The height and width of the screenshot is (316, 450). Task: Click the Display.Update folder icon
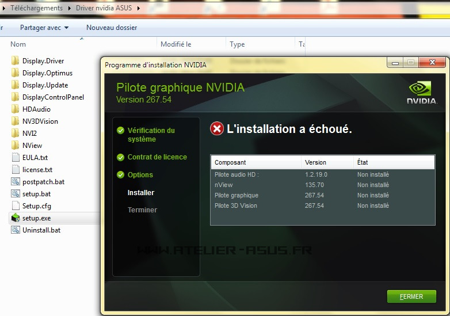pyautogui.click(x=15, y=85)
